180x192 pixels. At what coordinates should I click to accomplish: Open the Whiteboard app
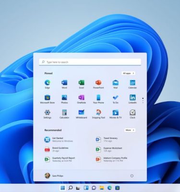point(82,114)
